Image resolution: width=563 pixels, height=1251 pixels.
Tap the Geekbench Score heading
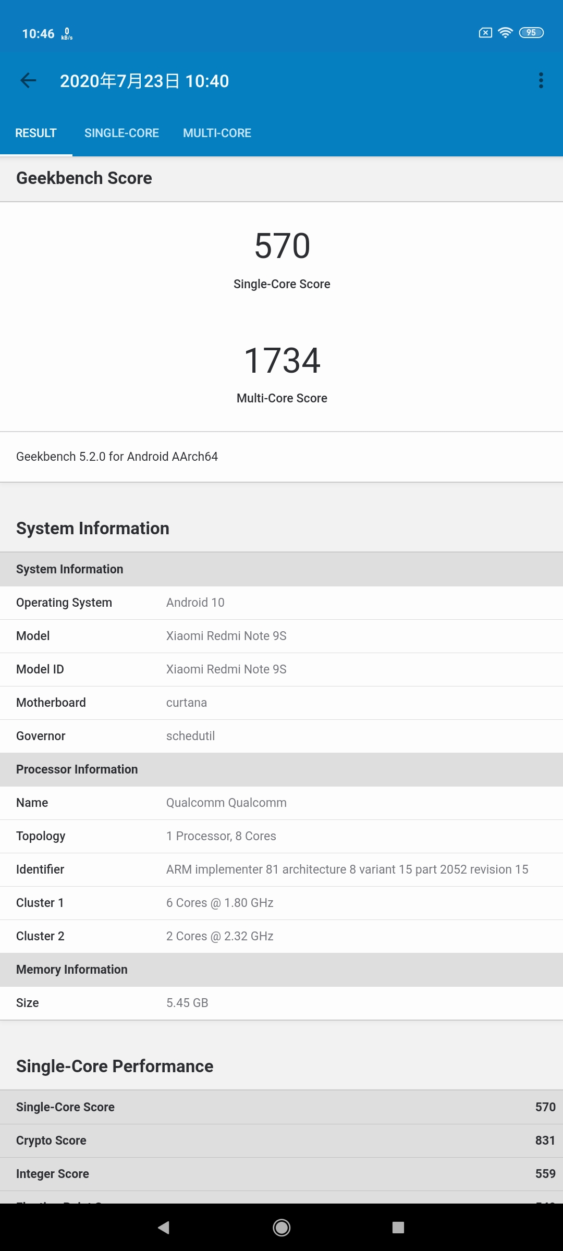[x=84, y=178]
